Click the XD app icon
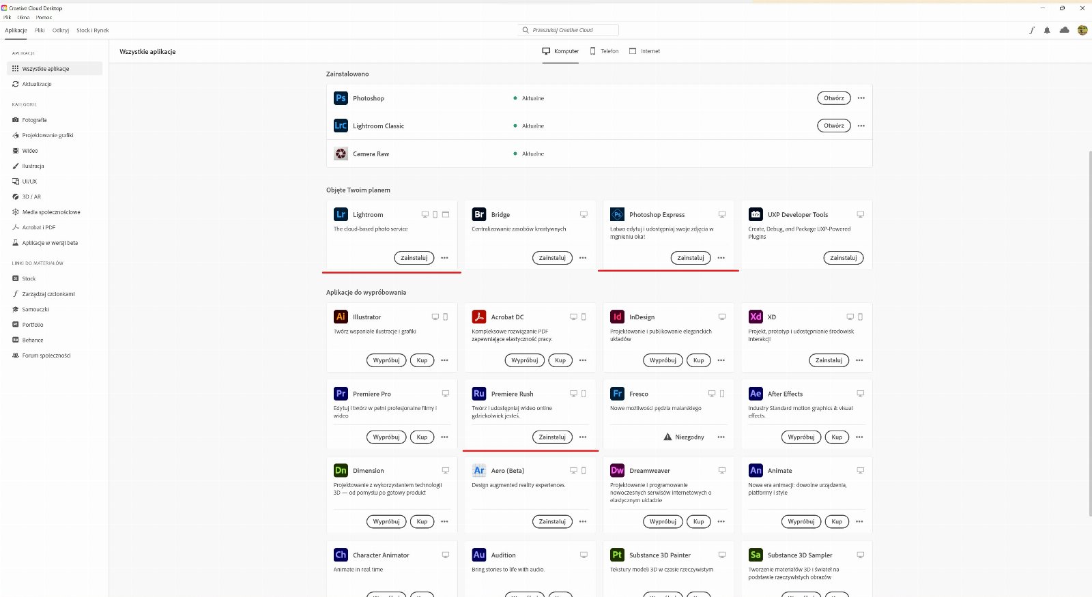 [756, 317]
